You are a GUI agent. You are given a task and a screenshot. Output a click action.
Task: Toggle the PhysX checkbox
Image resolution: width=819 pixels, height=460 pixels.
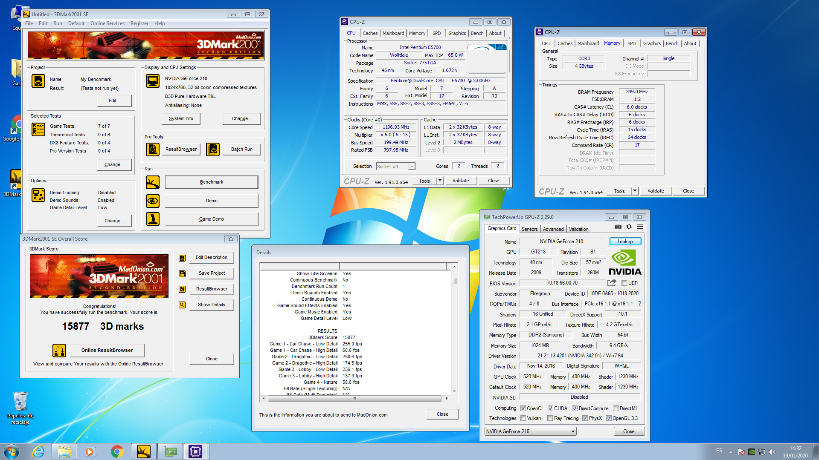585,418
